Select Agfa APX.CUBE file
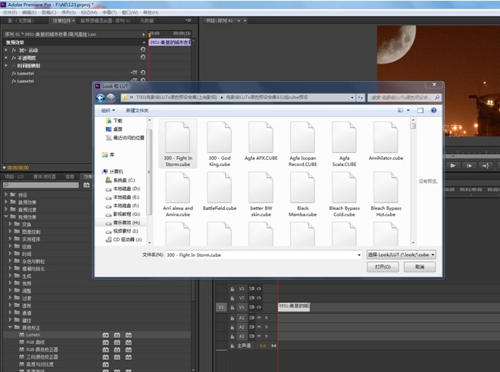The height and width of the screenshot is (372, 500). tap(261, 142)
